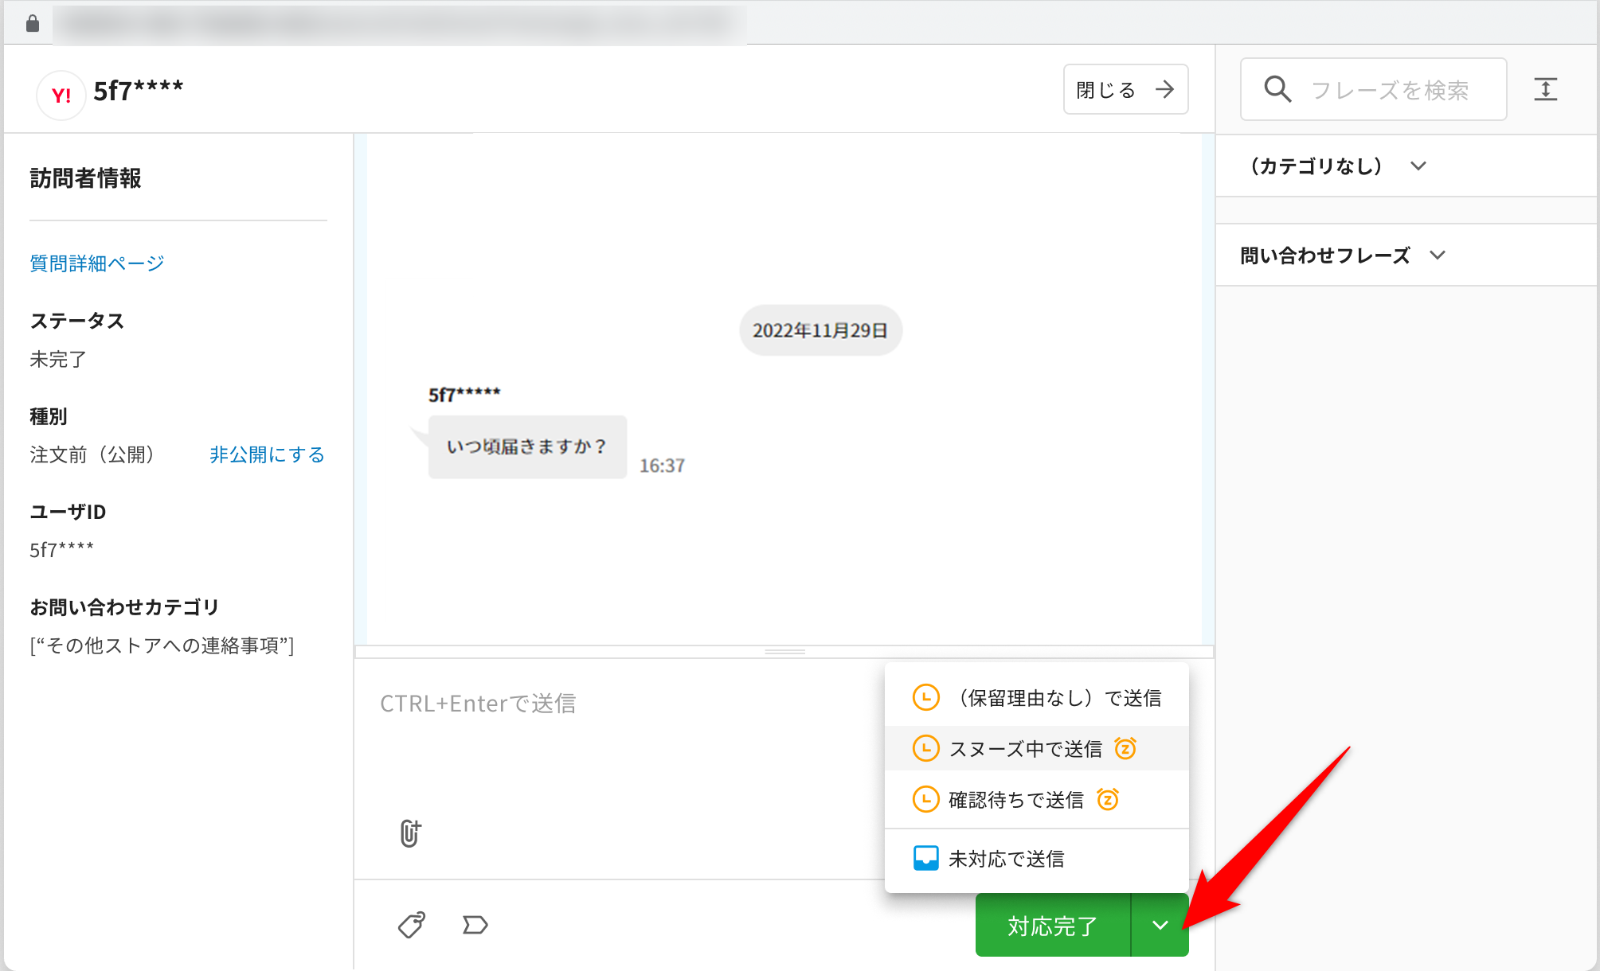The height and width of the screenshot is (971, 1600).
Task: Click the label icon in bottom toolbar
Action: [x=475, y=925]
